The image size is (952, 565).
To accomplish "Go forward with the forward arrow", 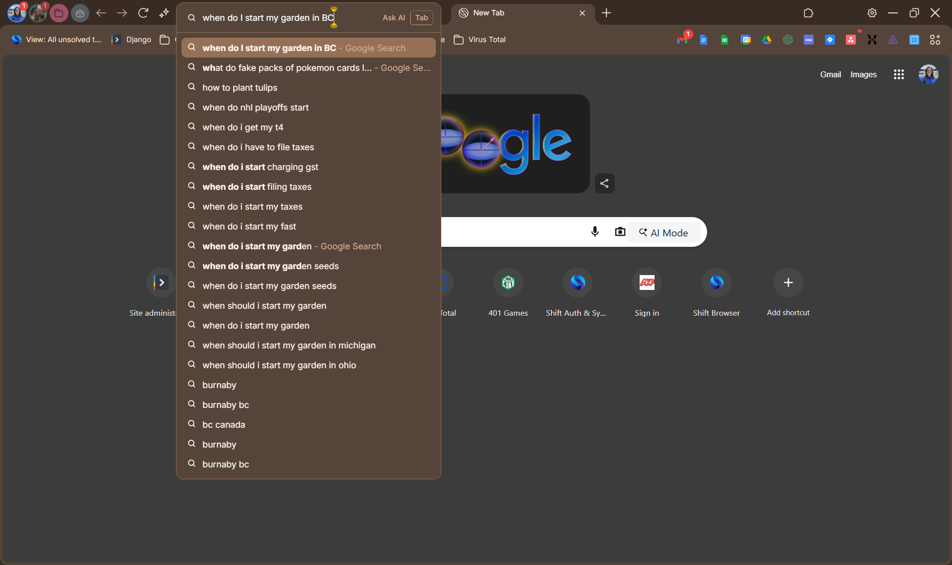I will click(122, 13).
